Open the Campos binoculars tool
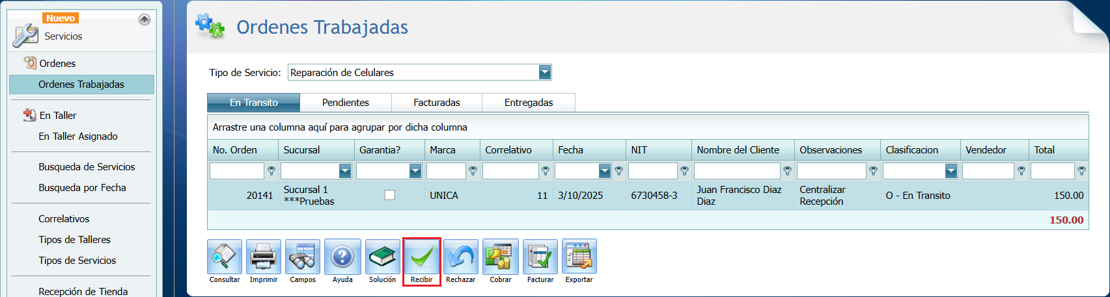The width and height of the screenshot is (1110, 297). (303, 257)
